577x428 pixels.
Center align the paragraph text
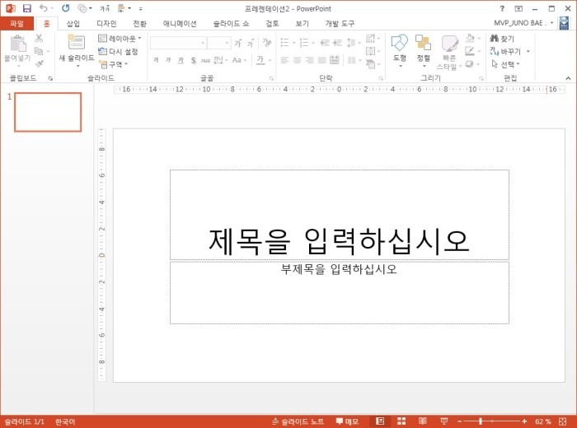pyautogui.click(x=297, y=60)
